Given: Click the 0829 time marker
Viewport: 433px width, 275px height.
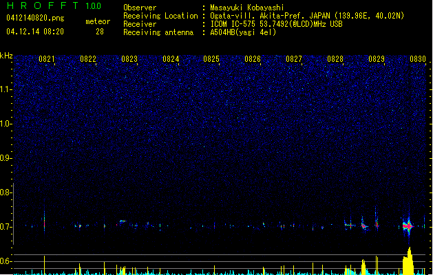Looking at the screenshot, I should tap(377, 59).
